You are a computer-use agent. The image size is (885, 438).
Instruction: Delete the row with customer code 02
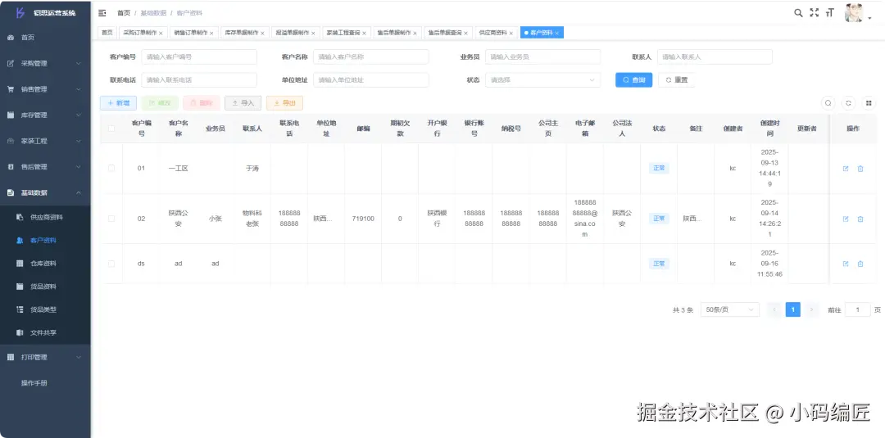[x=860, y=219]
